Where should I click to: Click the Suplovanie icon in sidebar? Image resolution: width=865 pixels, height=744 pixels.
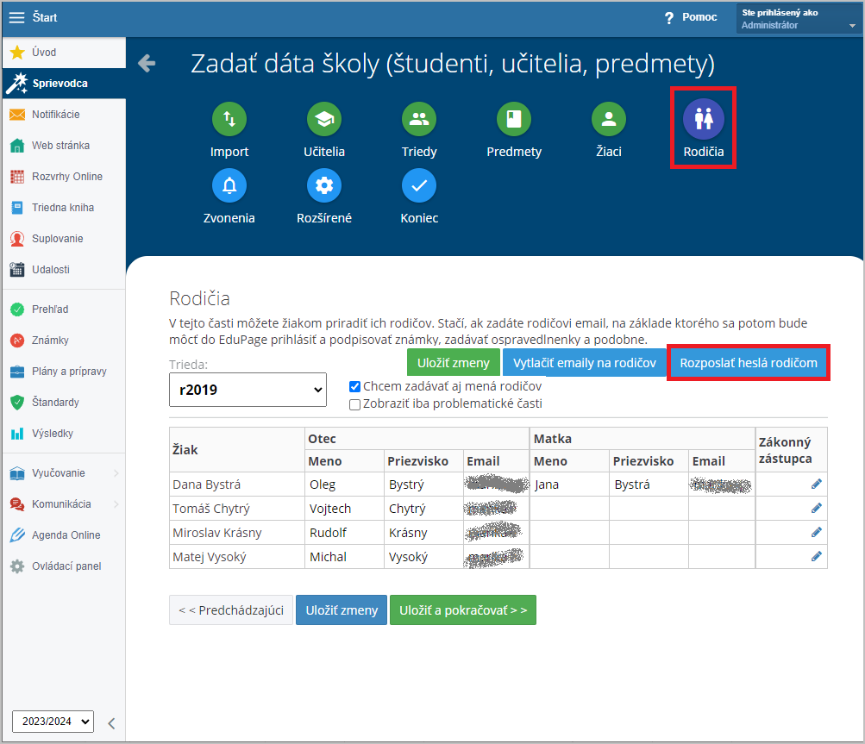pyautogui.click(x=17, y=239)
